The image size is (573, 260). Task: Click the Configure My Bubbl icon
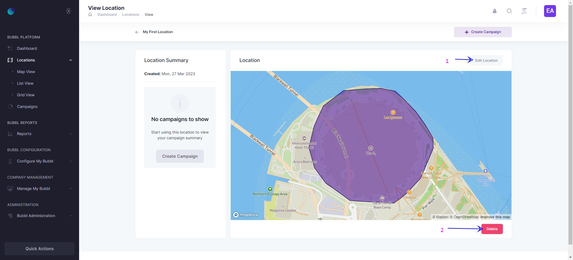(x=10, y=161)
